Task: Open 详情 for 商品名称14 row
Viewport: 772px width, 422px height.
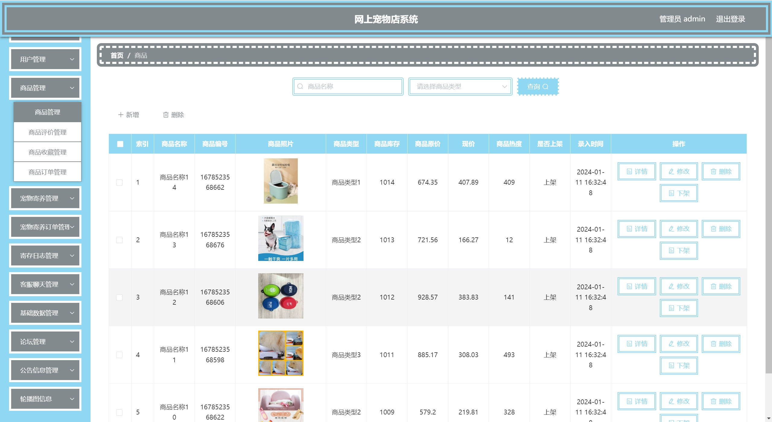Action: (637, 172)
